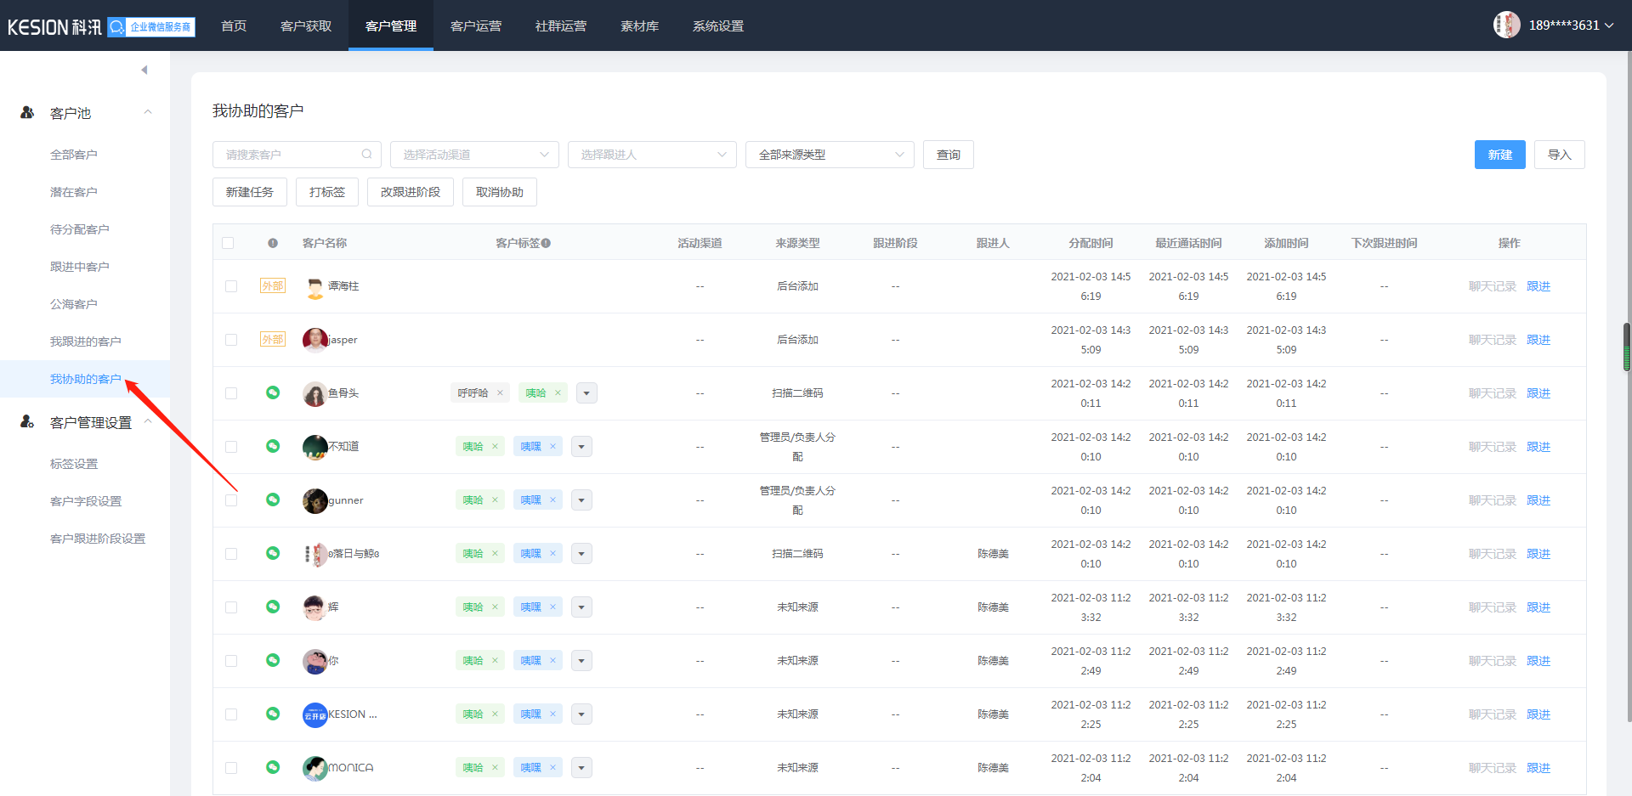Click 跟进 link for 谭海柱 row
The height and width of the screenshot is (796, 1632).
1538,286
